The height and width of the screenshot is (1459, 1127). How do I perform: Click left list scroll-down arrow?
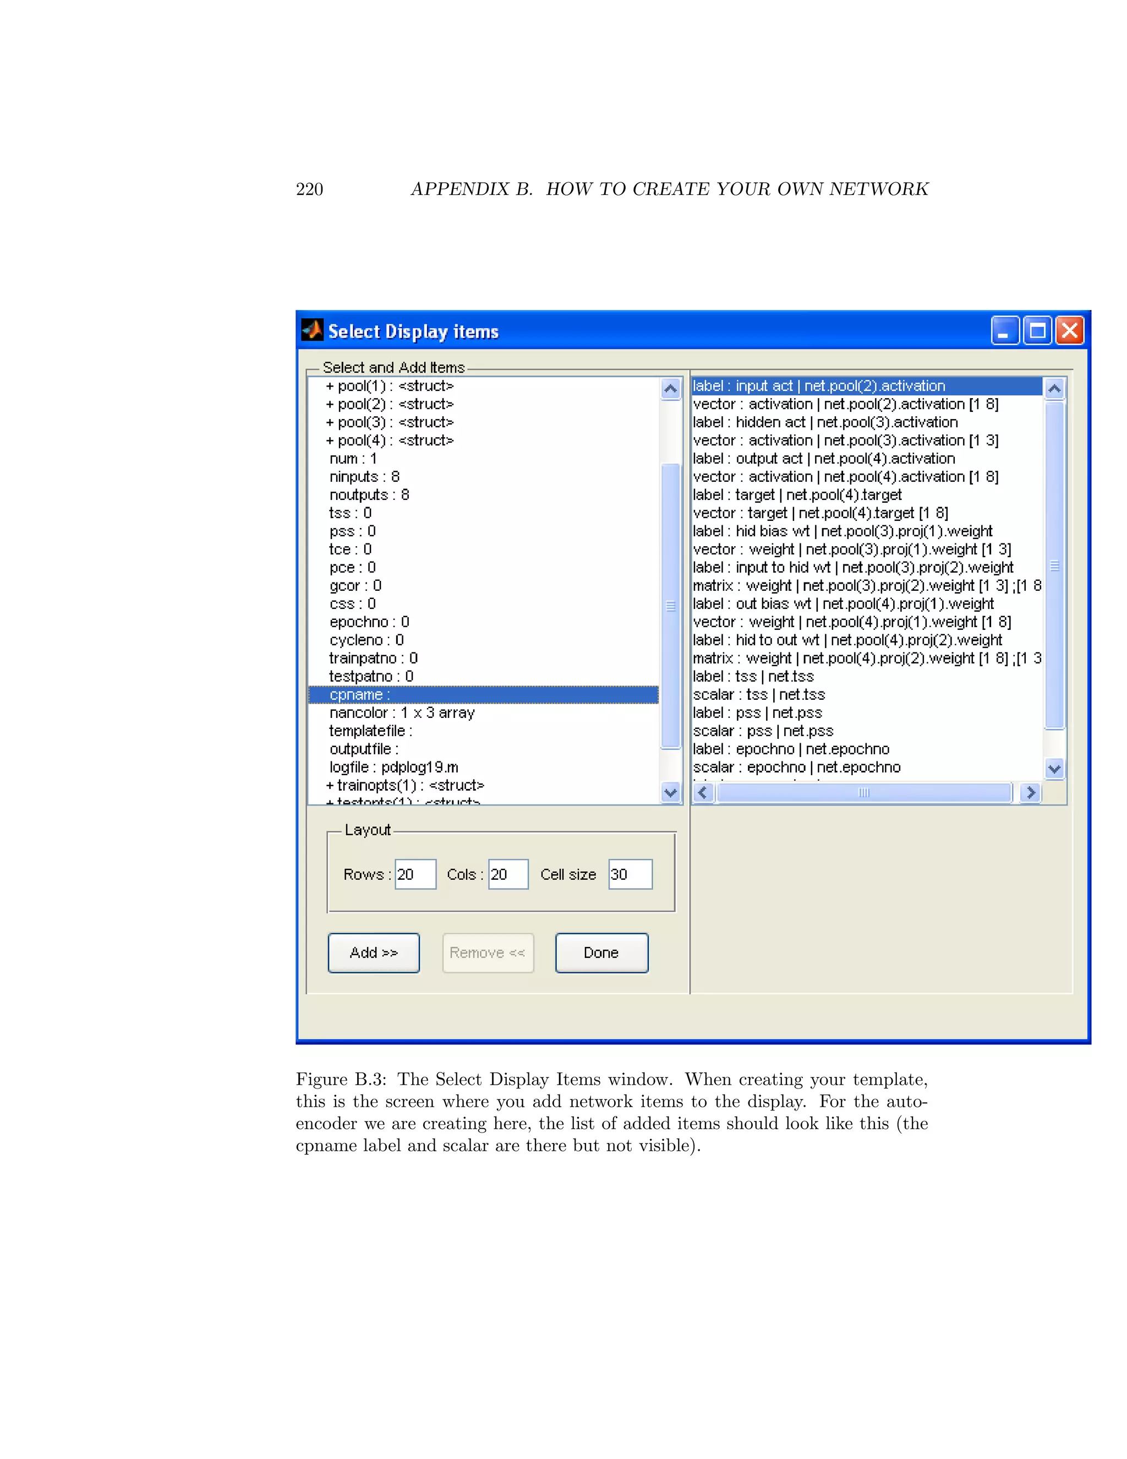click(x=671, y=792)
